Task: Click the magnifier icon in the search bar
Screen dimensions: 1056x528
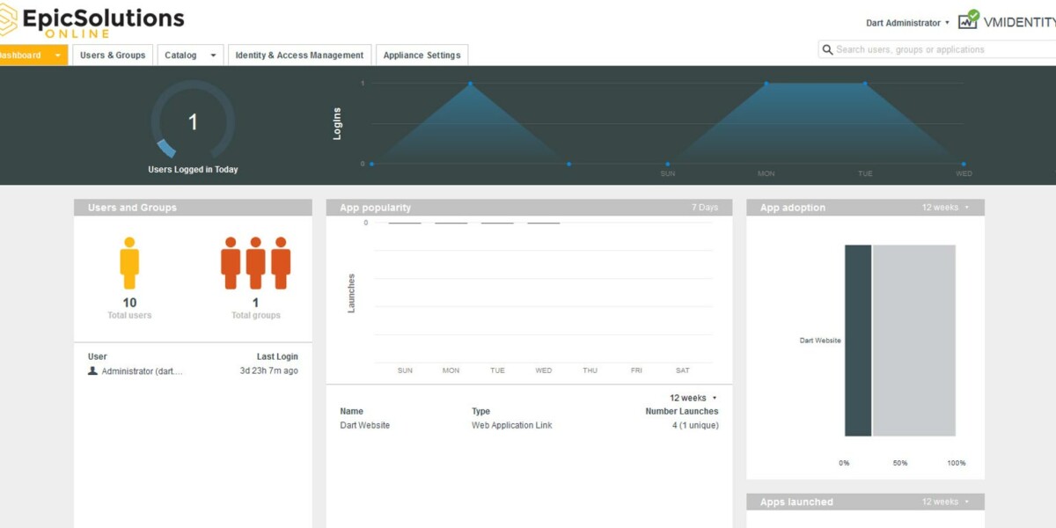Action: [x=827, y=50]
